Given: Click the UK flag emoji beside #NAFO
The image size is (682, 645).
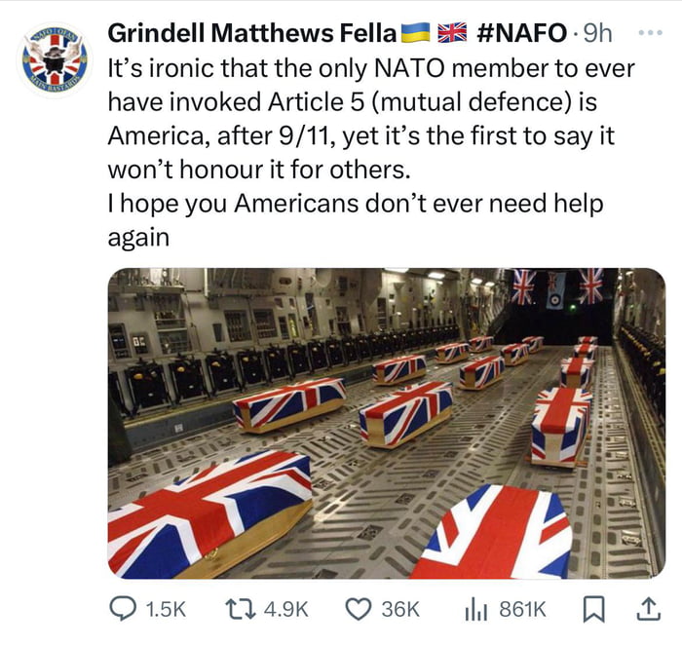Looking at the screenshot, I should click(451, 32).
